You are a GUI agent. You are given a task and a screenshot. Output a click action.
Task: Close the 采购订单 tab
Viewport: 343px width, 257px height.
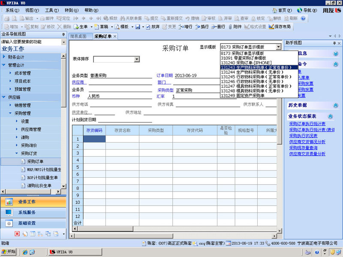(115, 36)
